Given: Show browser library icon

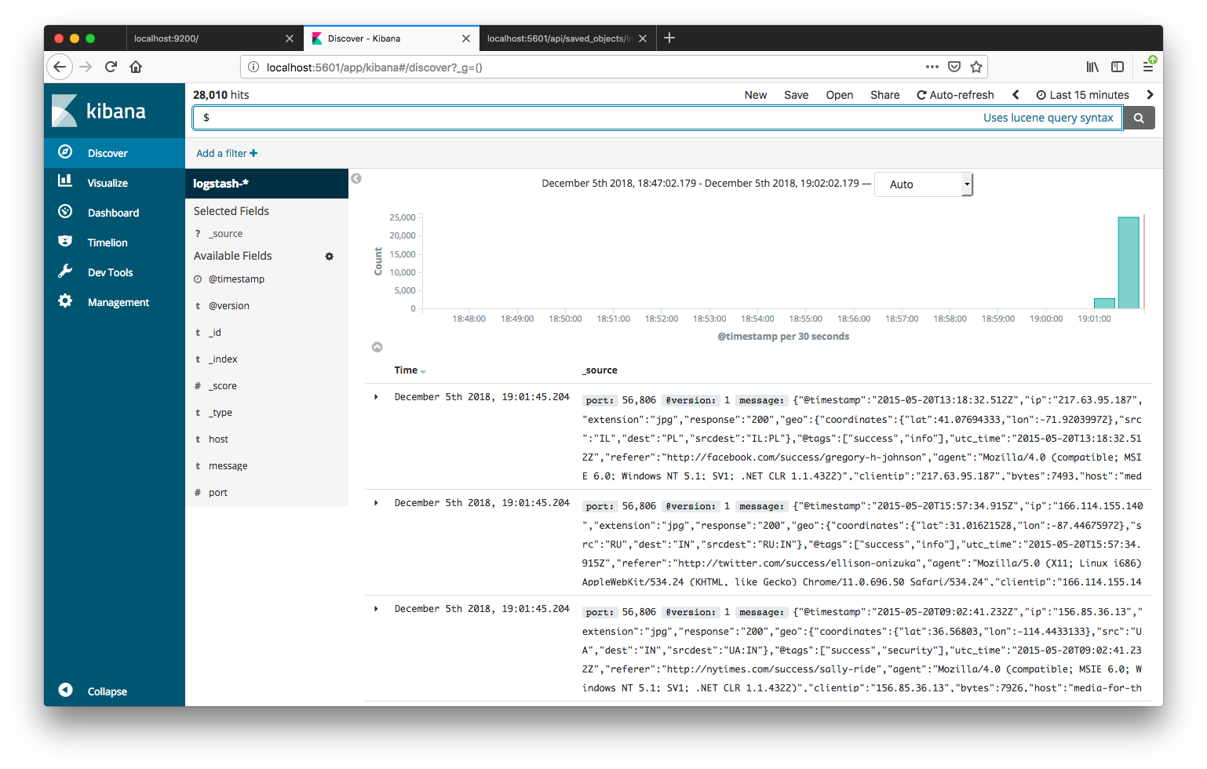Looking at the screenshot, I should coord(1092,67).
